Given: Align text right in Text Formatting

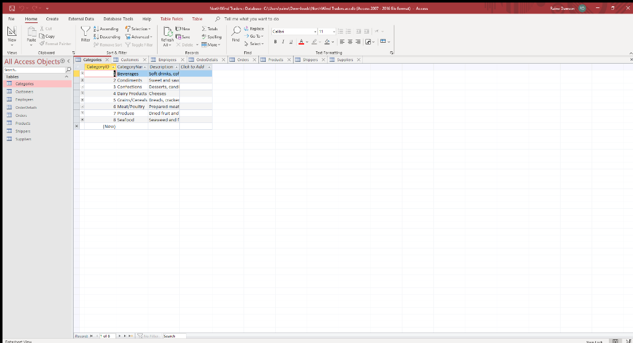Looking at the screenshot, I should 358,42.
